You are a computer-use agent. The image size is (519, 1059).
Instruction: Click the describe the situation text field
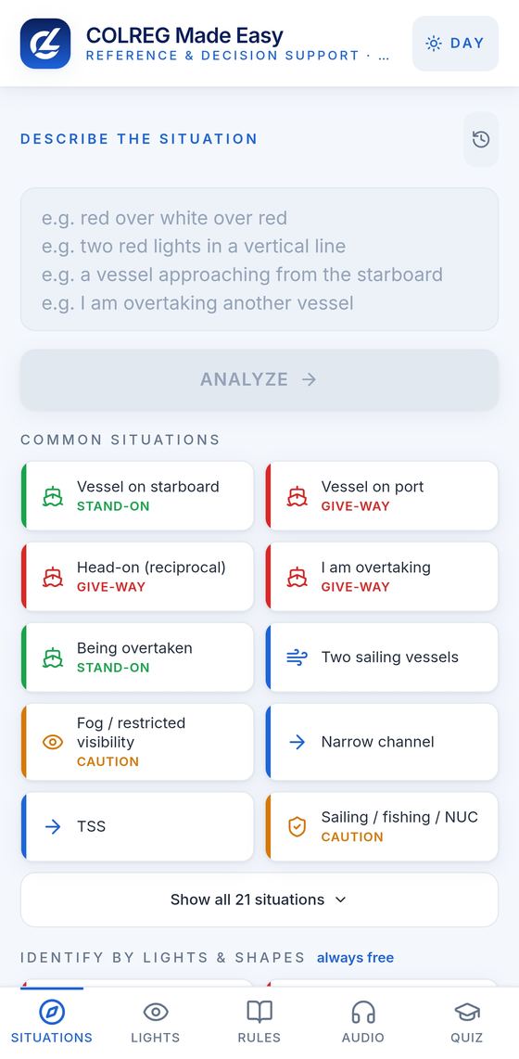259,260
